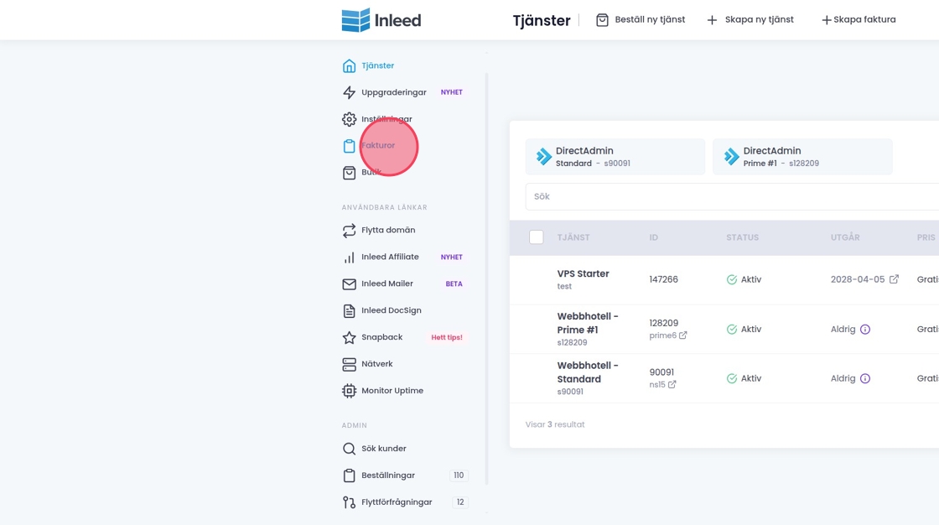Open the external link icon beside prime6
The image size is (939, 525).
click(683, 335)
